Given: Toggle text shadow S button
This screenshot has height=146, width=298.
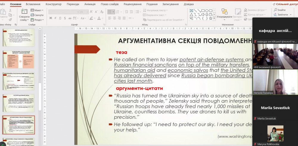Looking at the screenshot, I should click(x=65, y=18).
